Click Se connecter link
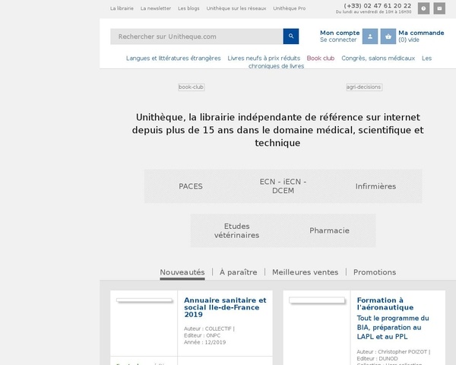Image resolution: width=456 pixels, height=365 pixels. [338, 40]
